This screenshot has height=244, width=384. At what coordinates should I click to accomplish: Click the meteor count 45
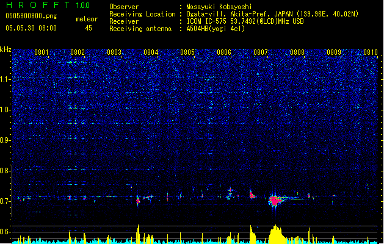(x=89, y=28)
